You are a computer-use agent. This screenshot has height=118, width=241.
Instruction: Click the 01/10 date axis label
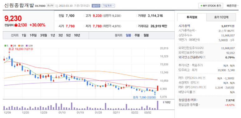(62, 112)
